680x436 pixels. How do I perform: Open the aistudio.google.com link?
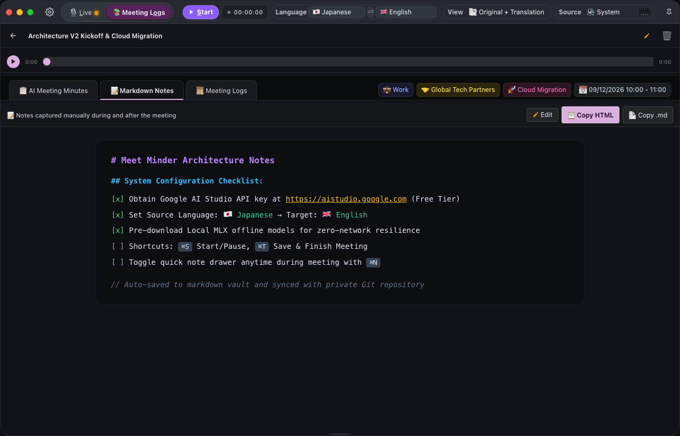point(346,199)
